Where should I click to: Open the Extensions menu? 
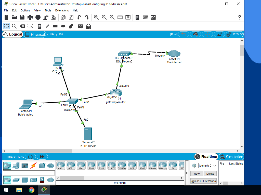[62, 10]
